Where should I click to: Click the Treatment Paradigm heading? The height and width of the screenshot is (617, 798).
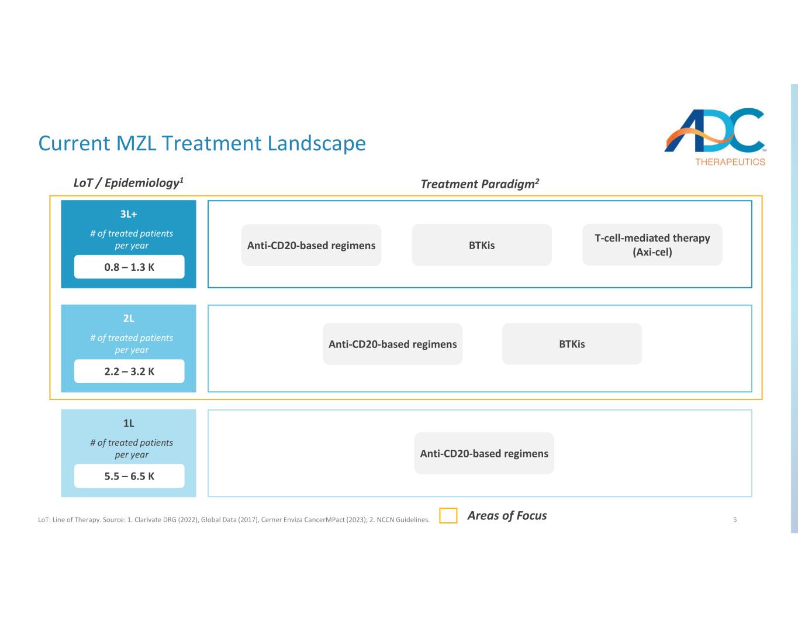click(479, 184)
